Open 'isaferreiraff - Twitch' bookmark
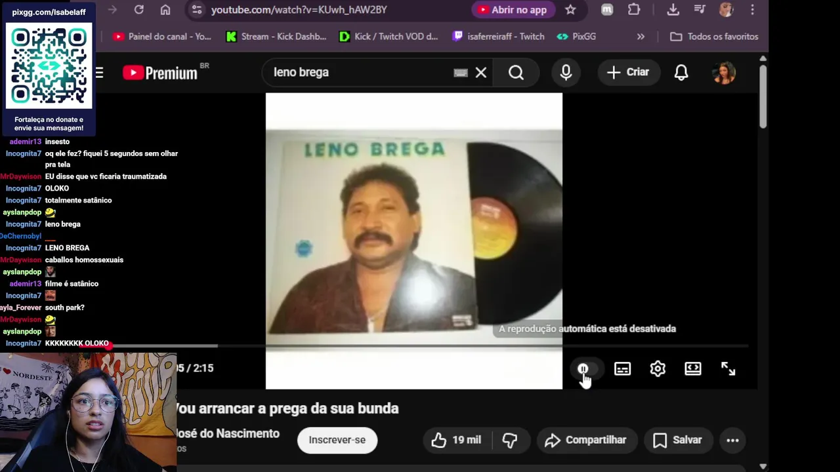Screen dimensions: 840x472 click(499, 37)
